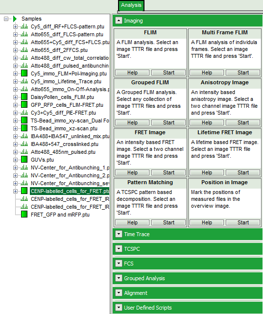Screen dimensions: 263x314
Task: Open Help for Pattern Matching
Action: click(132, 222)
